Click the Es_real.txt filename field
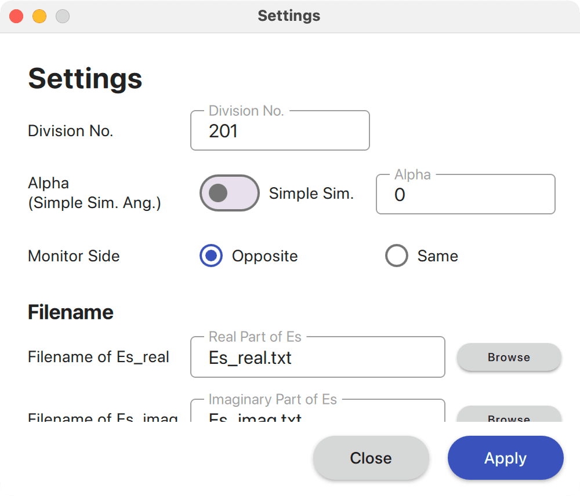The width and height of the screenshot is (580, 496). pyautogui.click(x=317, y=358)
